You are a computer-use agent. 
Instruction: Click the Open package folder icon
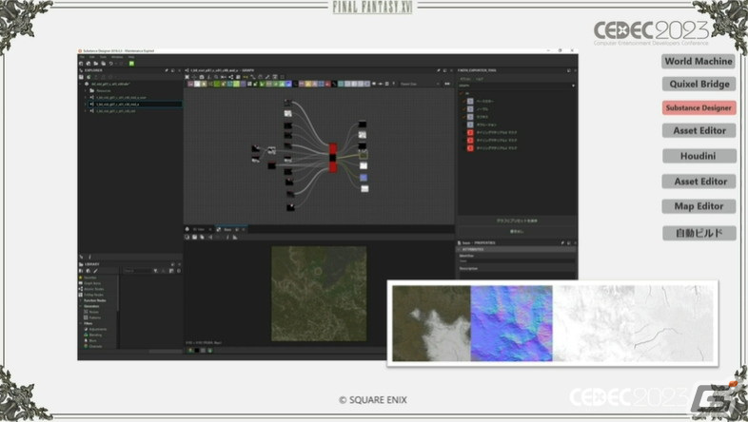click(96, 64)
